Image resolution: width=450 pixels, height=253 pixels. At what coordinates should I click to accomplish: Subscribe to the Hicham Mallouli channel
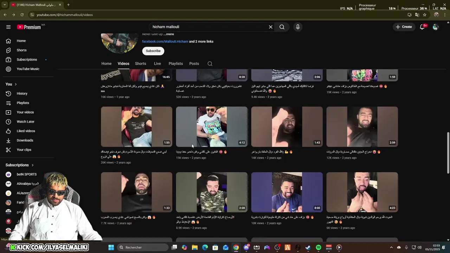(x=153, y=51)
